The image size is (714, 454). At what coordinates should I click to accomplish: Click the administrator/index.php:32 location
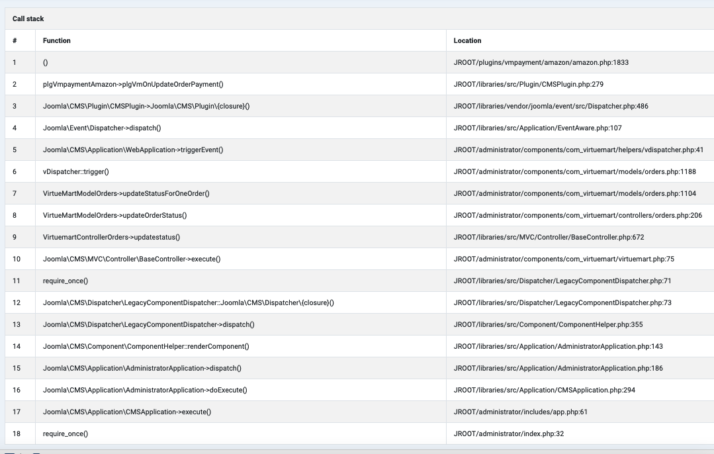508,434
